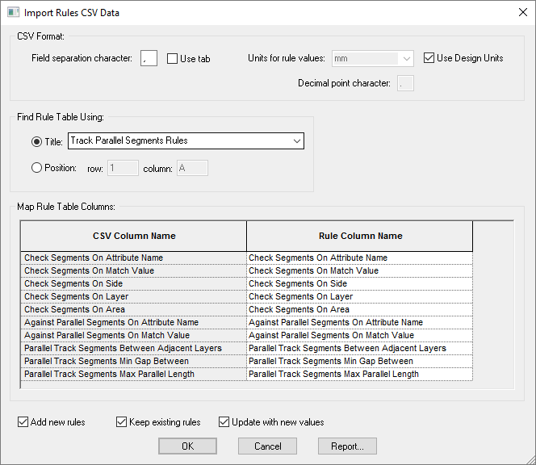Viewport: 536px width, 465px height.
Task: Toggle the Keep existing rules checkbox
Action: (122, 422)
